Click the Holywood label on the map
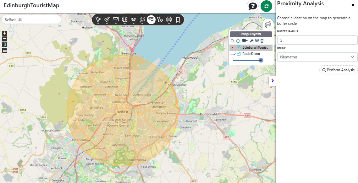 tap(190, 58)
